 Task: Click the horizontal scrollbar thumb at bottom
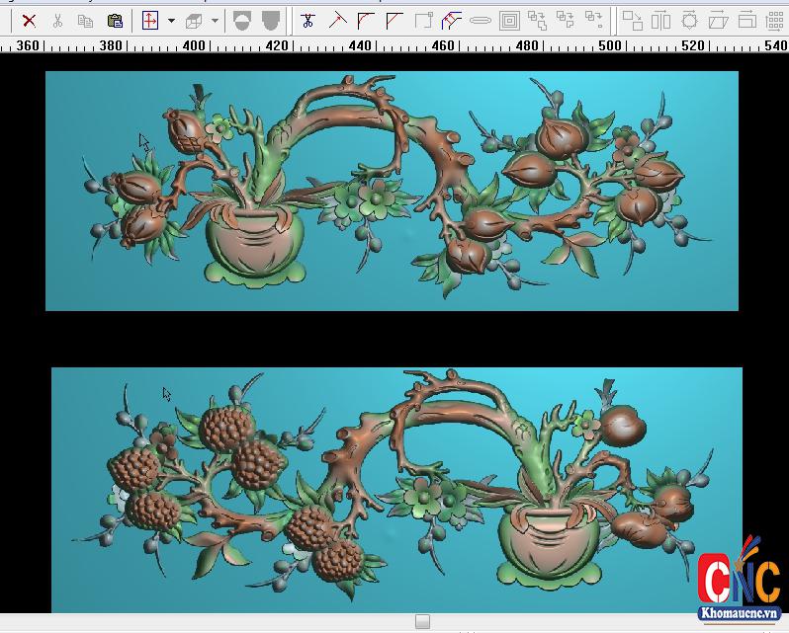(422, 621)
